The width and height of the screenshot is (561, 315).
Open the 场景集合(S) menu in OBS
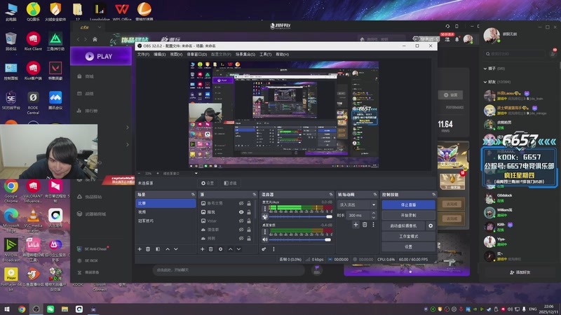coord(245,55)
